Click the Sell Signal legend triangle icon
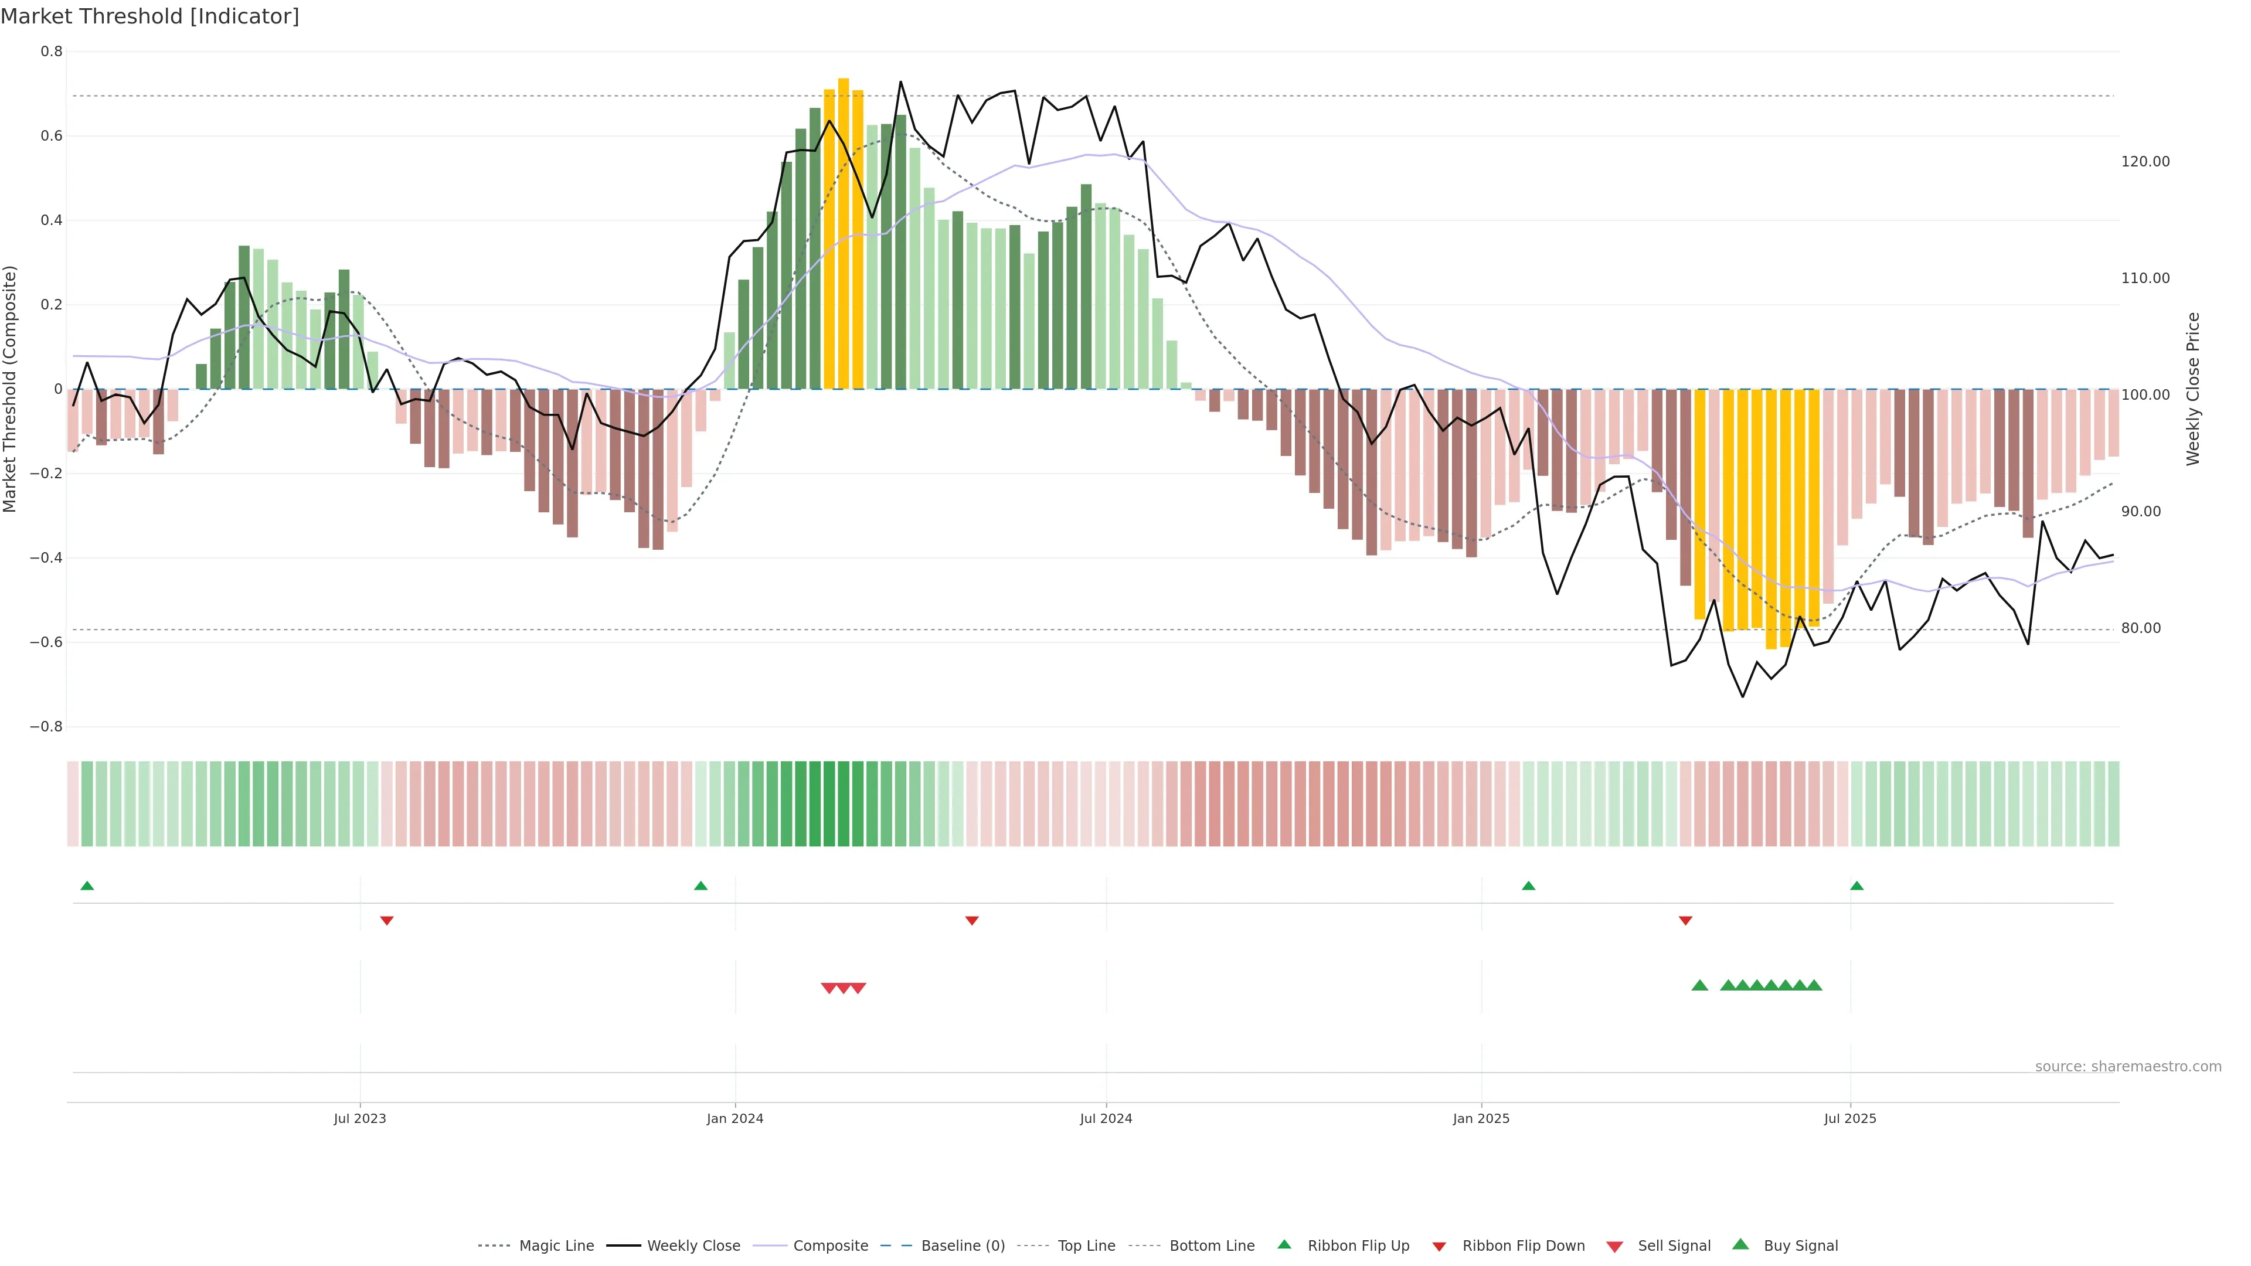 tap(1614, 1246)
